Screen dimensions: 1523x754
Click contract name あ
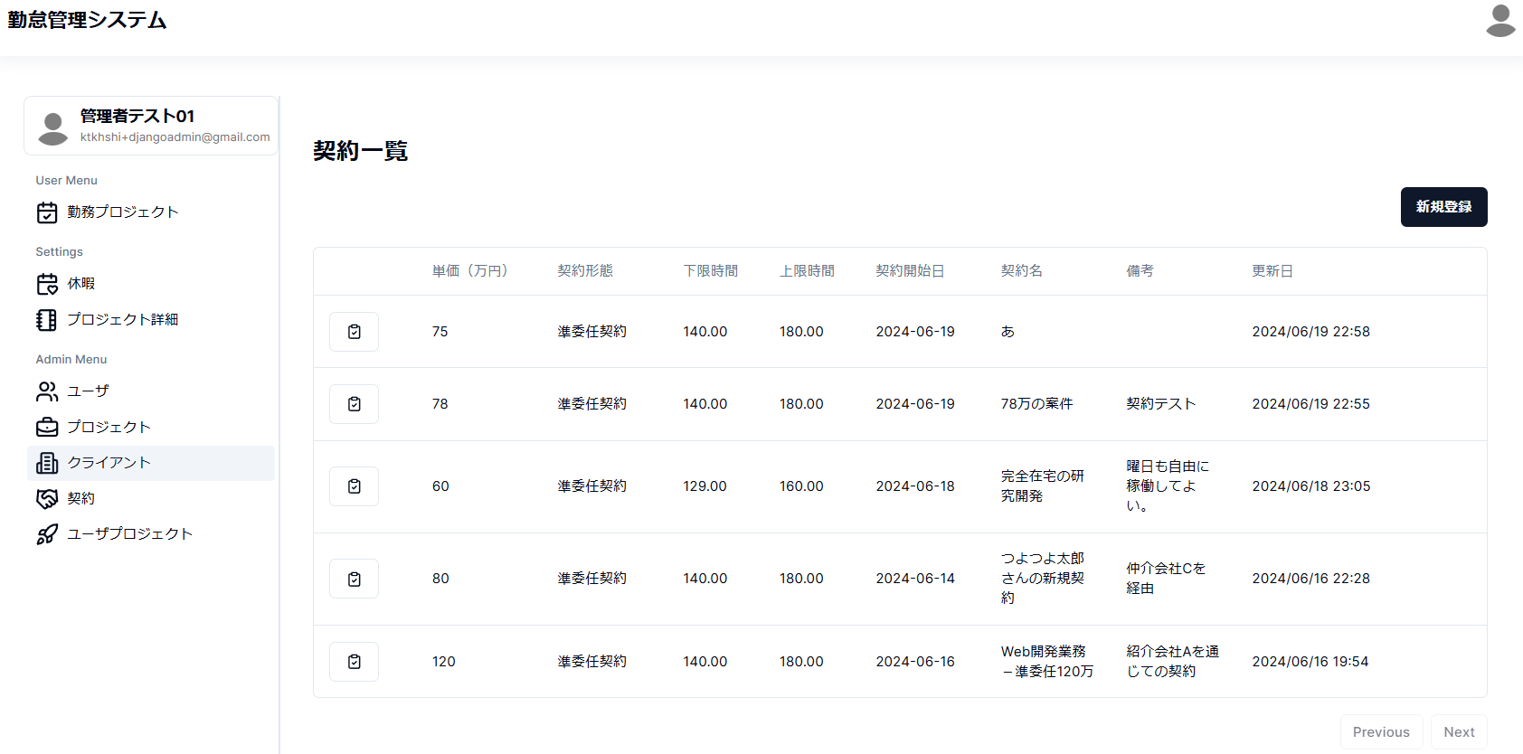[x=1007, y=332]
